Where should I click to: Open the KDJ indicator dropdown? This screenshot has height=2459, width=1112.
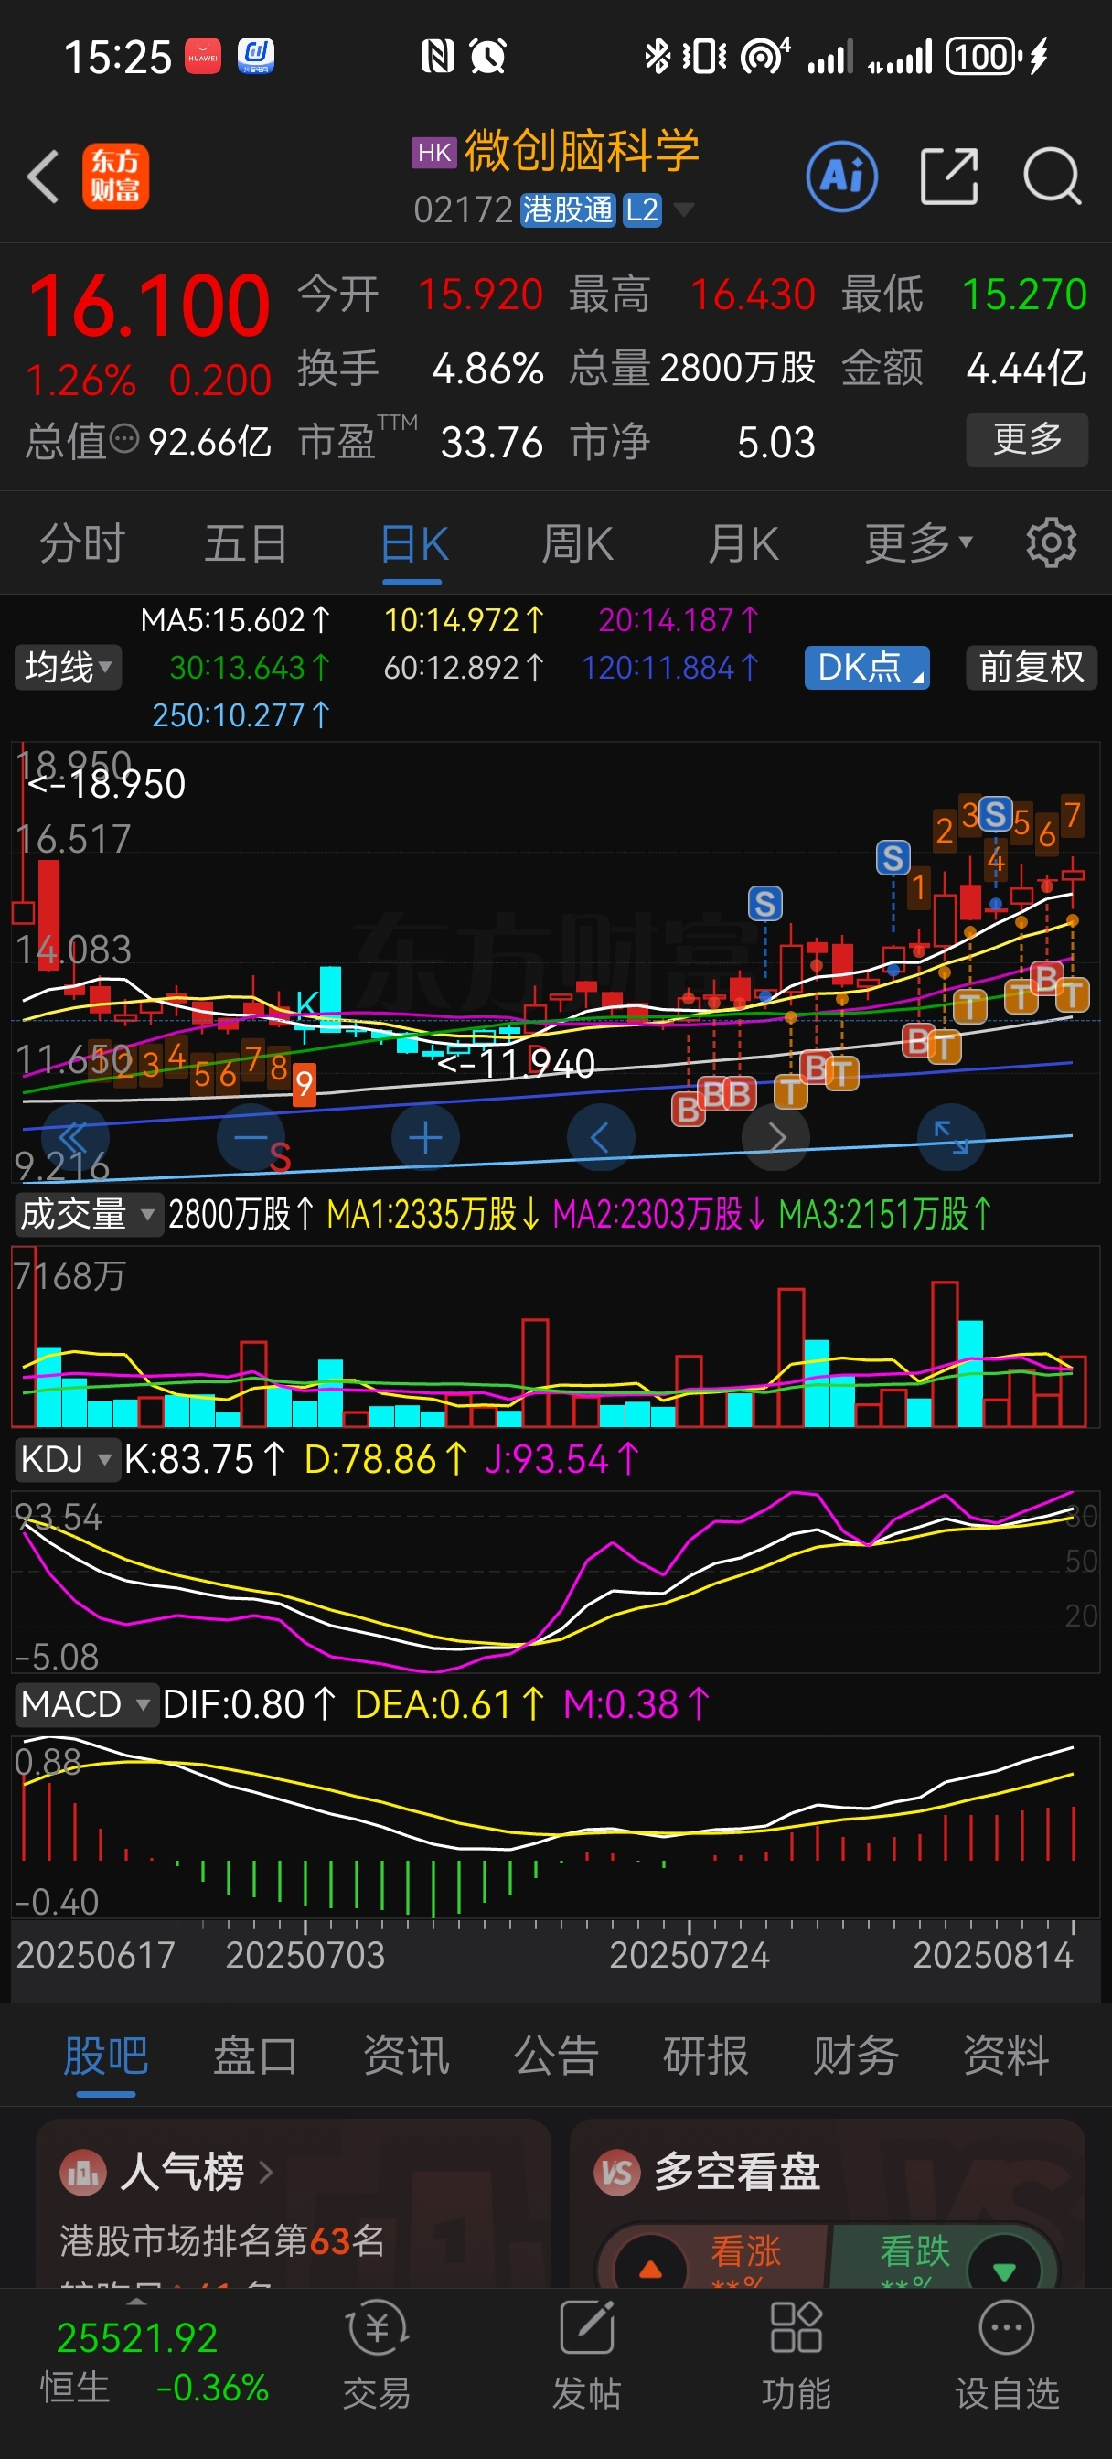click(x=66, y=1459)
